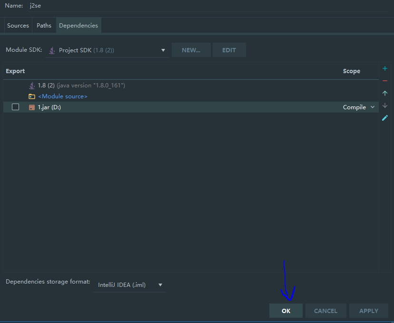Click the Java icon beside 1.8 (2) row
Viewport: 394px width, 323px height.
pos(32,85)
